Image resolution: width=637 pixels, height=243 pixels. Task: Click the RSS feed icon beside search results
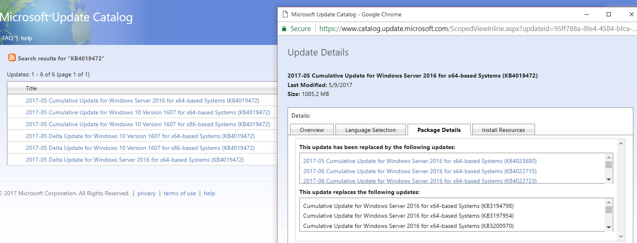click(x=12, y=58)
